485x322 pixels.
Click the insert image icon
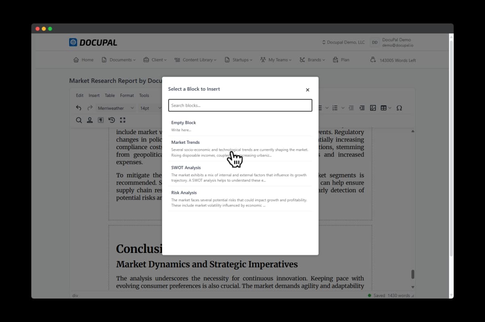(373, 108)
